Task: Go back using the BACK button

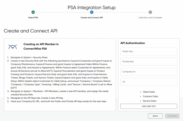Action: (155, 116)
